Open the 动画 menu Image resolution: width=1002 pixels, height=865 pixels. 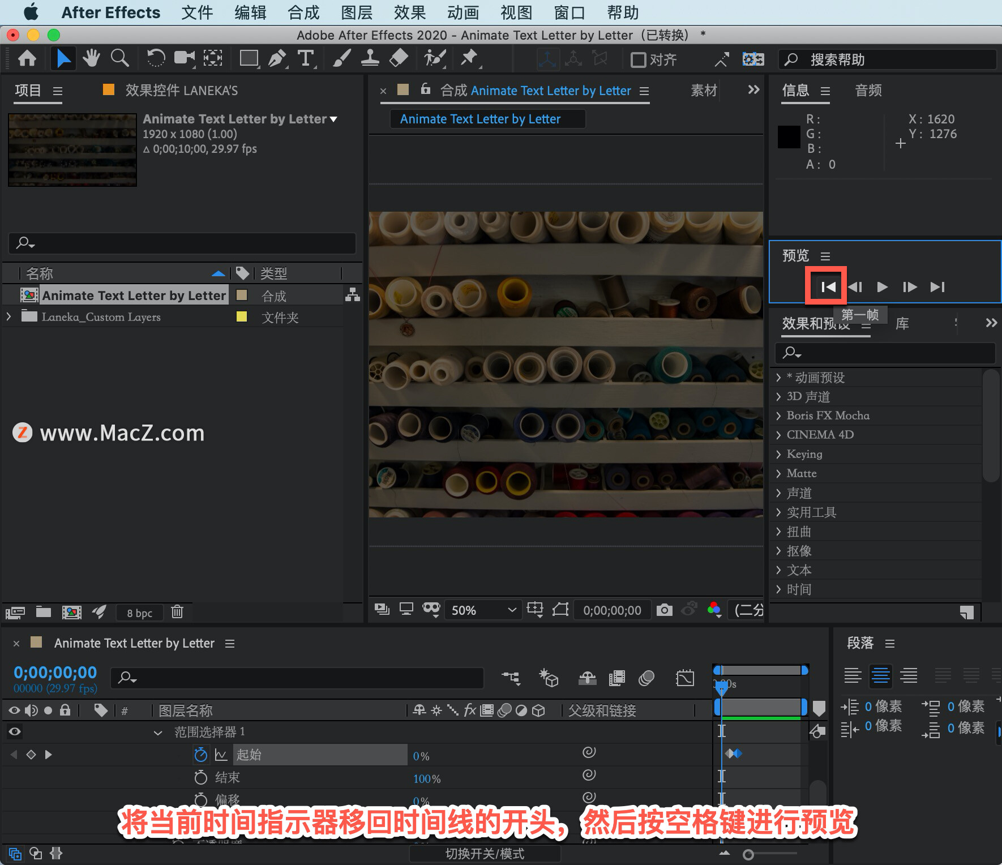[463, 12]
